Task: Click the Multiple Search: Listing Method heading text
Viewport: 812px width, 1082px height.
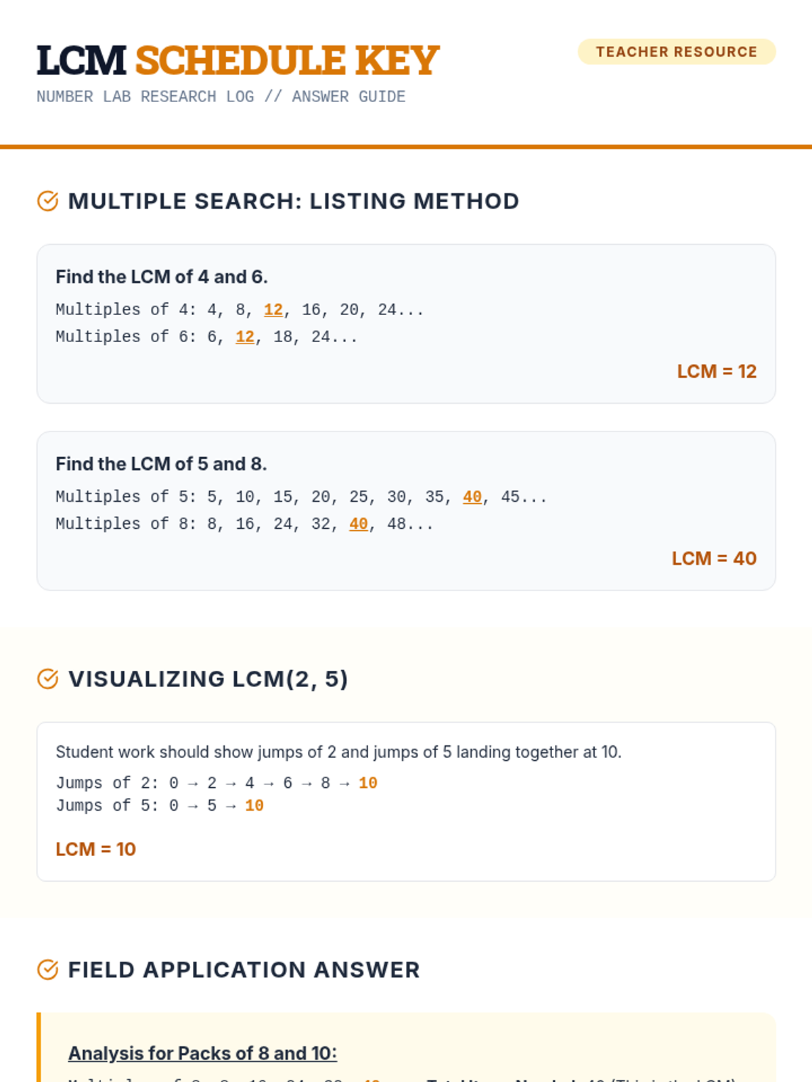Action: coord(294,201)
